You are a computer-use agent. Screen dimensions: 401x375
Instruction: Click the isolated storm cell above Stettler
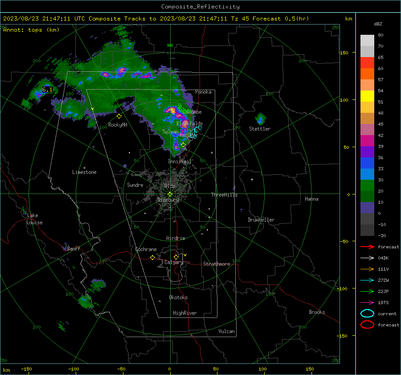click(260, 119)
